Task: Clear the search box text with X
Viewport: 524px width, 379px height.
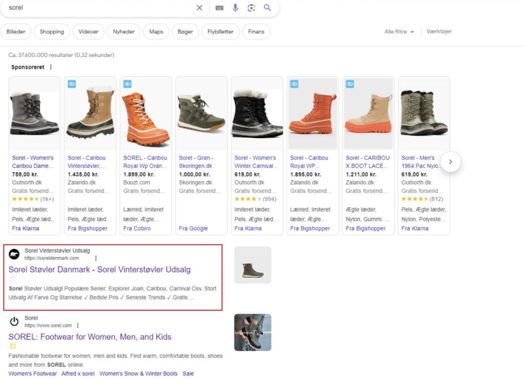Action: [199, 8]
